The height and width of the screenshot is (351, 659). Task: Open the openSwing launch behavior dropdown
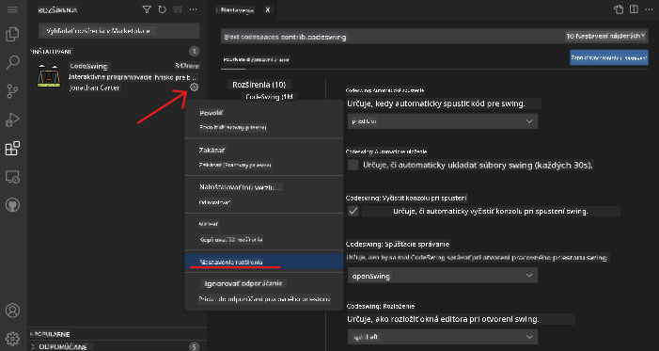(443, 276)
